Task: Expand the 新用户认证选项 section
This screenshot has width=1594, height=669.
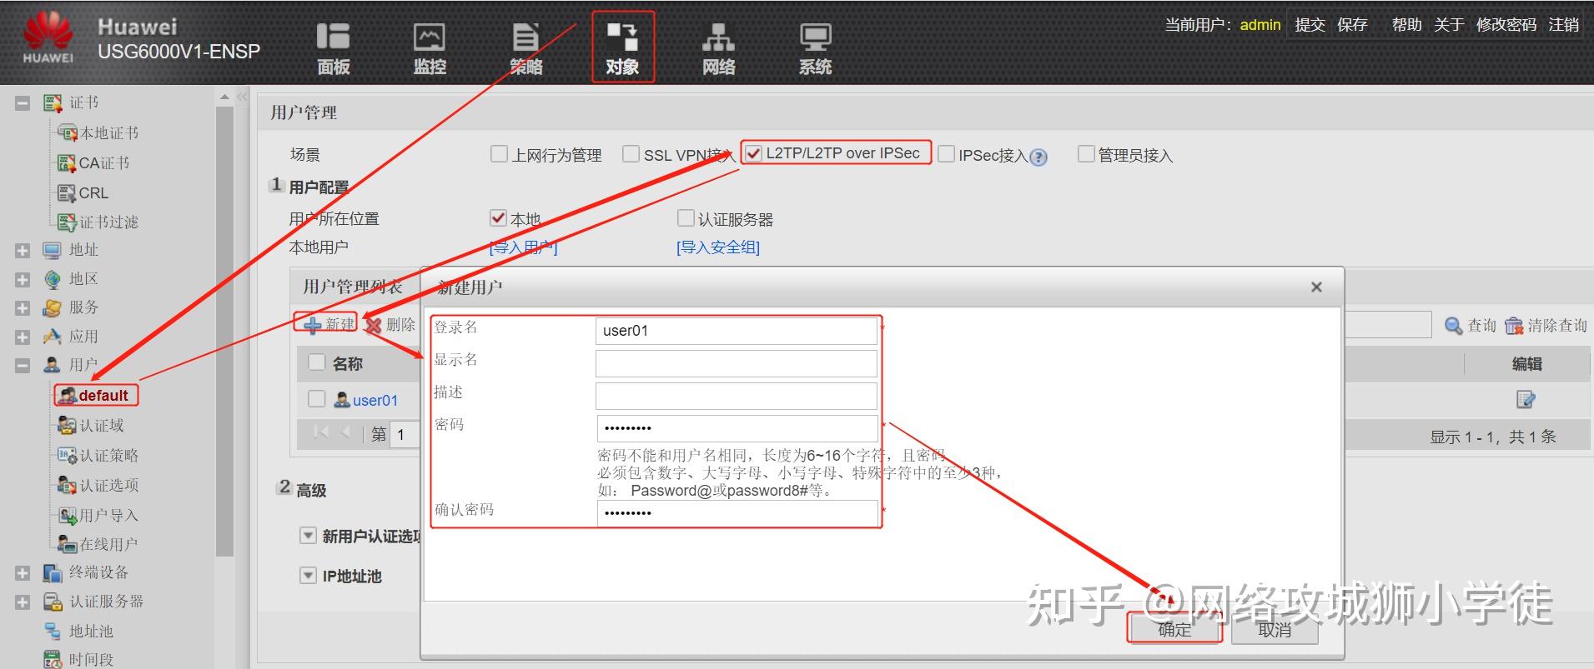Action: coord(308,536)
